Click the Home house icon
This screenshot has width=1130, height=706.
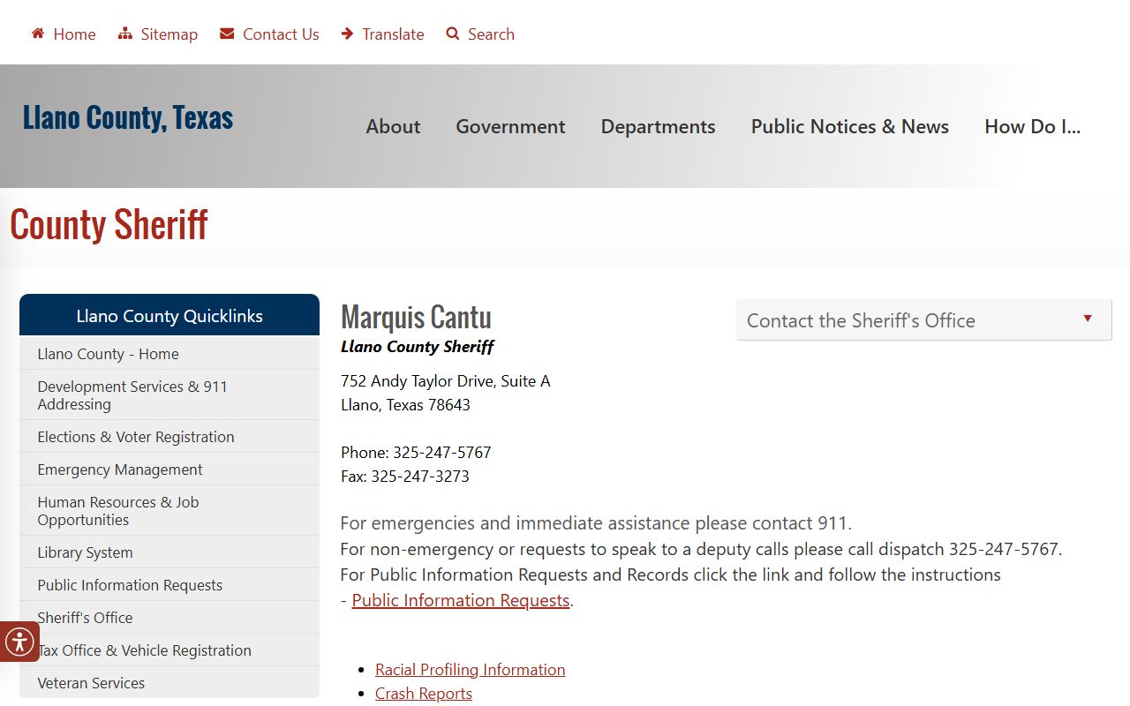click(x=38, y=34)
